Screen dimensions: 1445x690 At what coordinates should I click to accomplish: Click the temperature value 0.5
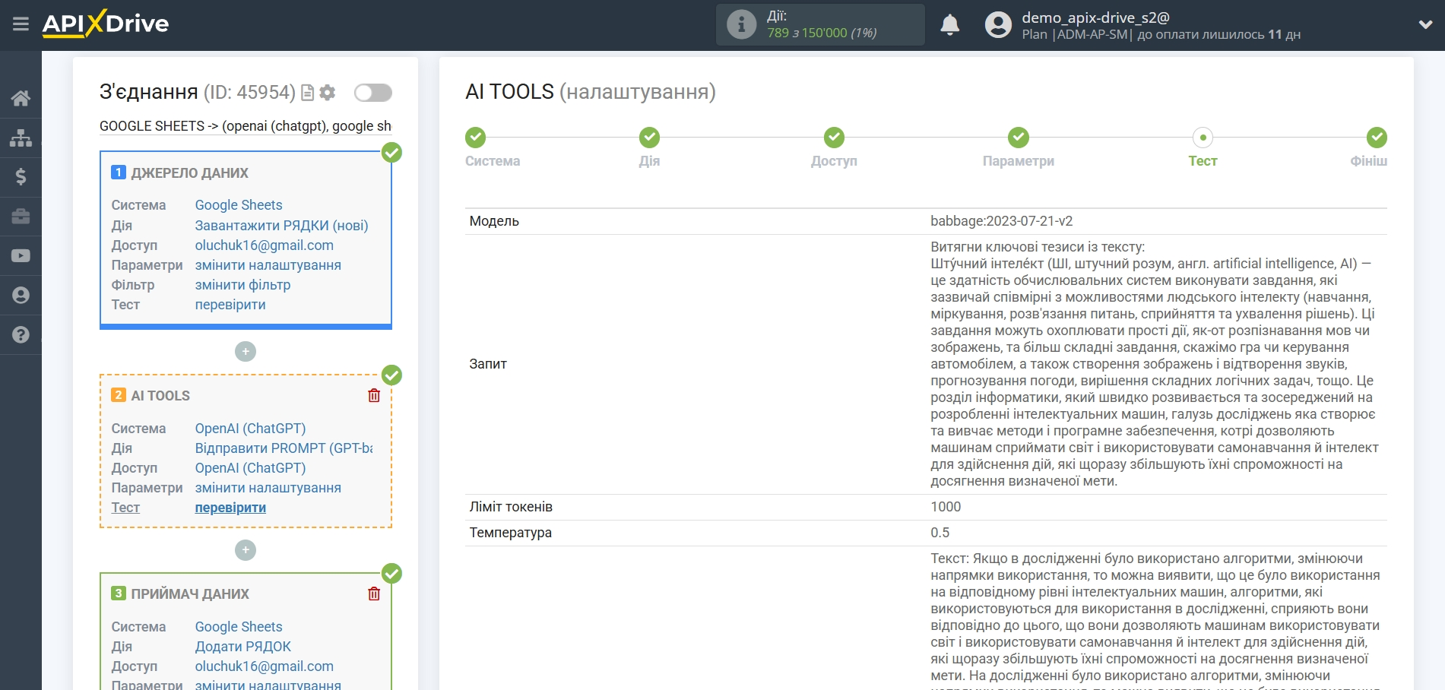940,533
